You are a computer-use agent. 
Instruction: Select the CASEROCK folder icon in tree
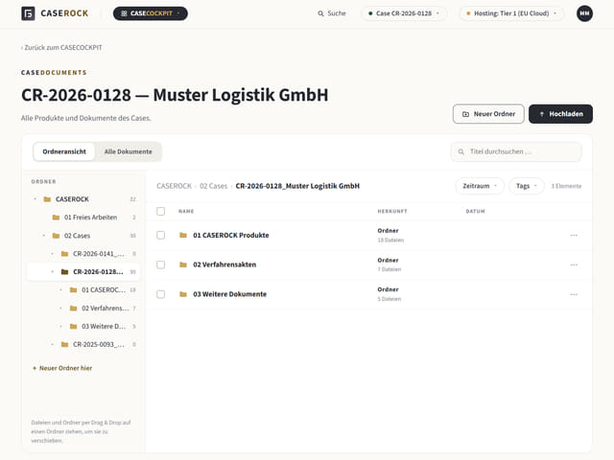(47, 199)
